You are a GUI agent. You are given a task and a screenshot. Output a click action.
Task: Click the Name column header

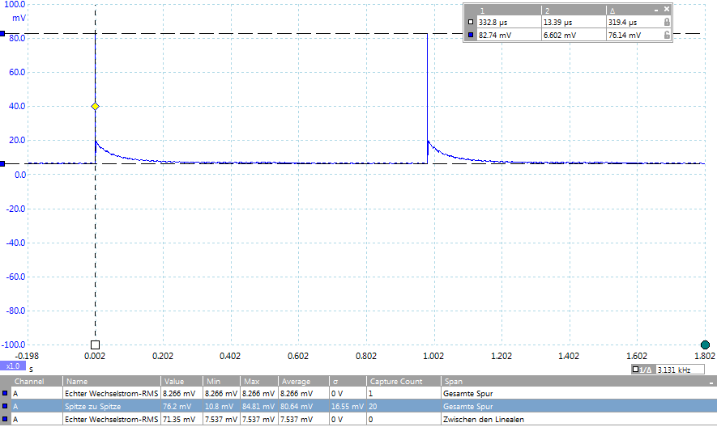tap(77, 382)
